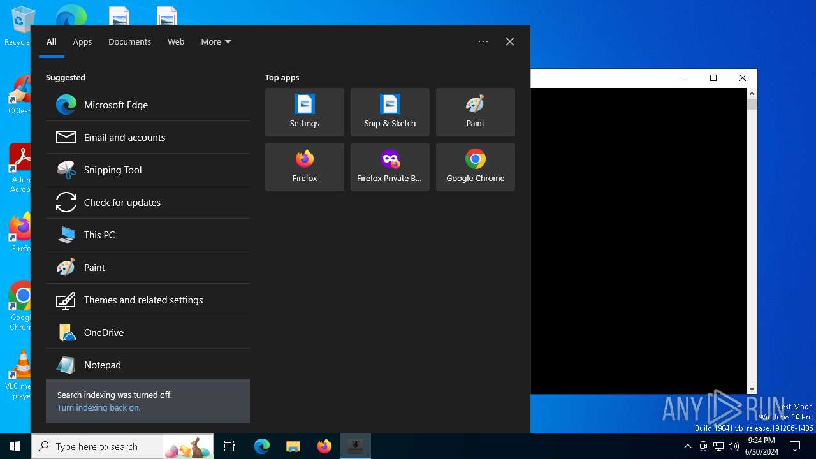Select Check for updates suggestion

[148, 203]
